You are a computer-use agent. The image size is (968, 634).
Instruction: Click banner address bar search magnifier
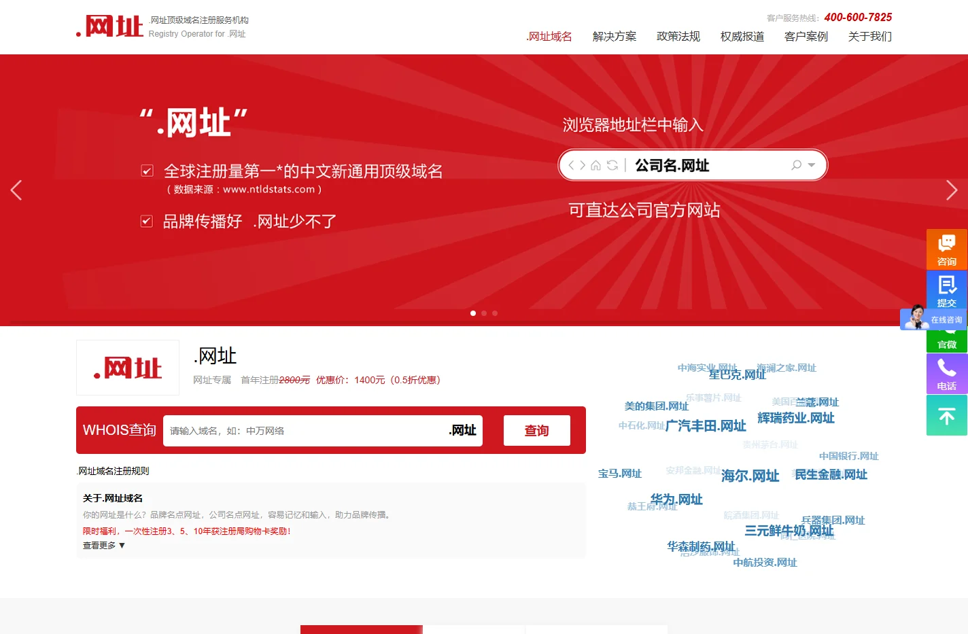tap(797, 165)
